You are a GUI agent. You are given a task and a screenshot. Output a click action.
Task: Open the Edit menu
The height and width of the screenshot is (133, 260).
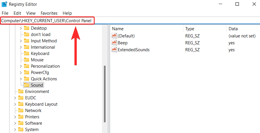[x=17, y=13]
